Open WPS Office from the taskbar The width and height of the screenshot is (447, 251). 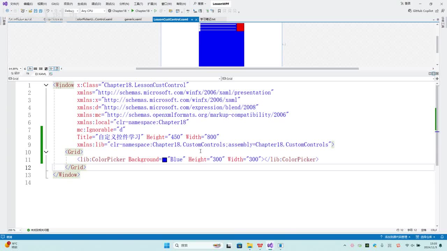pyautogui.click(x=260, y=245)
